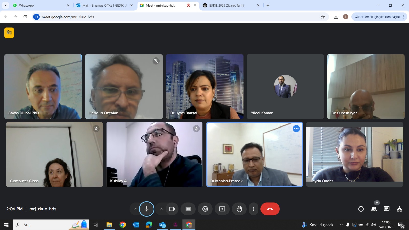Bookmark this page with the star icon

pyautogui.click(x=323, y=17)
